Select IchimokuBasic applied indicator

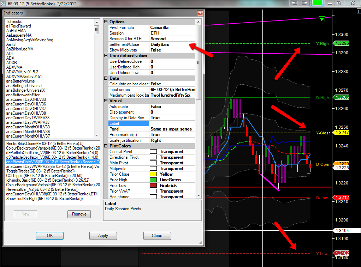pyautogui.click(x=48, y=180)
